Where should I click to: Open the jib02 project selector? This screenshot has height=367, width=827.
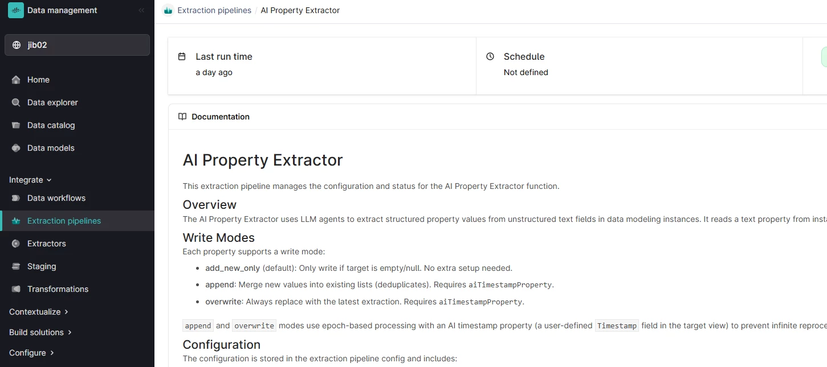click(x=77, y=45)
